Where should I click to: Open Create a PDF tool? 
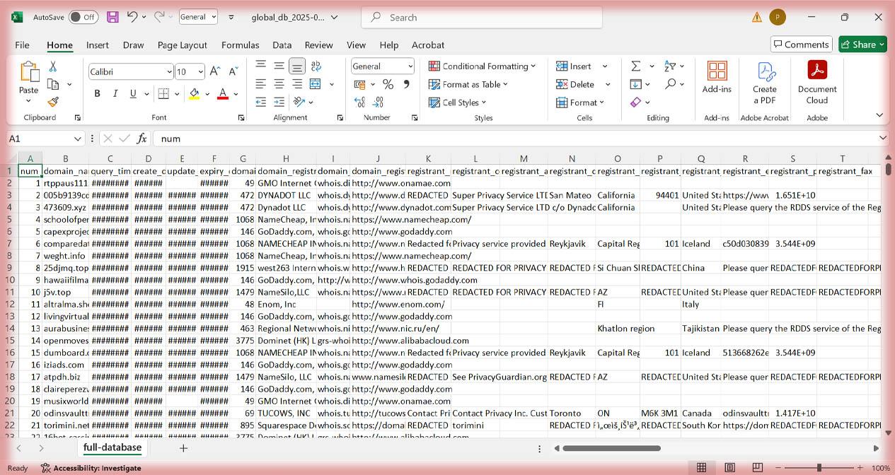(x=764, y=83)
